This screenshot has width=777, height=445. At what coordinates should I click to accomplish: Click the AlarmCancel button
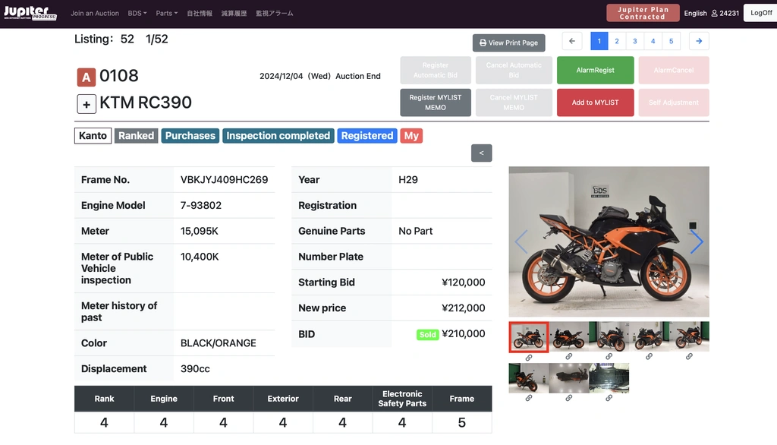click(x=674, y=70)
